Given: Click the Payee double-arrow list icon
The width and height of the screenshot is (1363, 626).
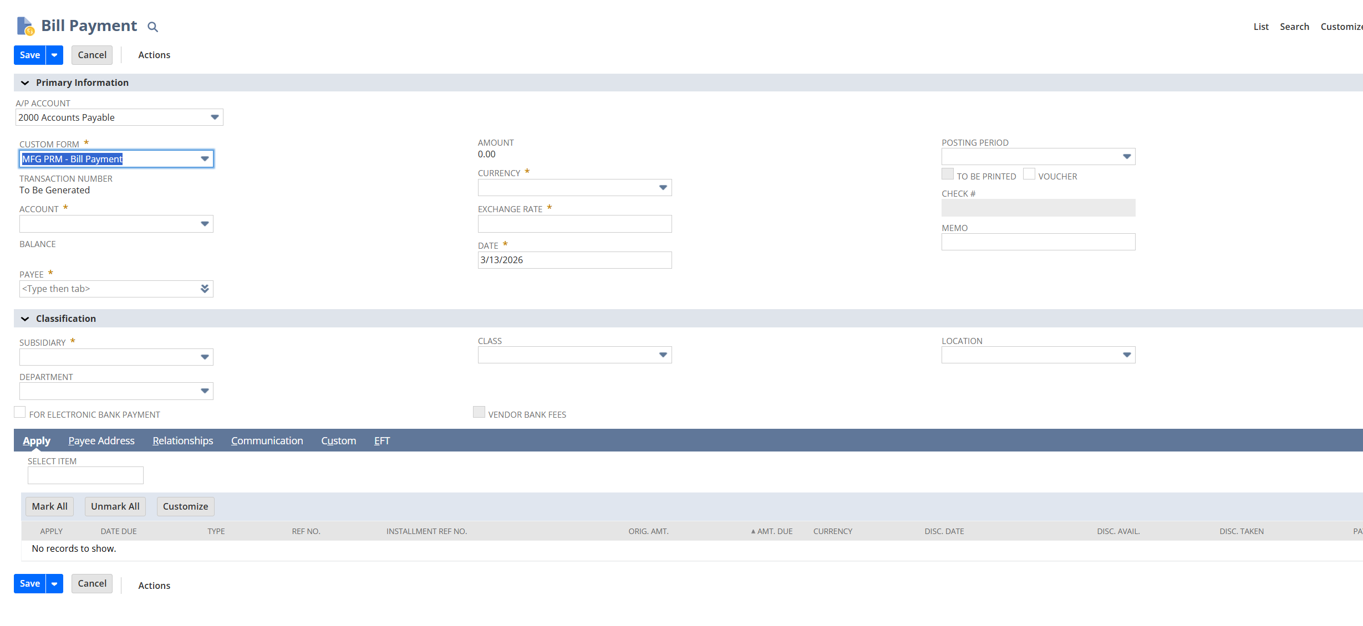Looking at the screenshot, I should (x=205, y=289).
